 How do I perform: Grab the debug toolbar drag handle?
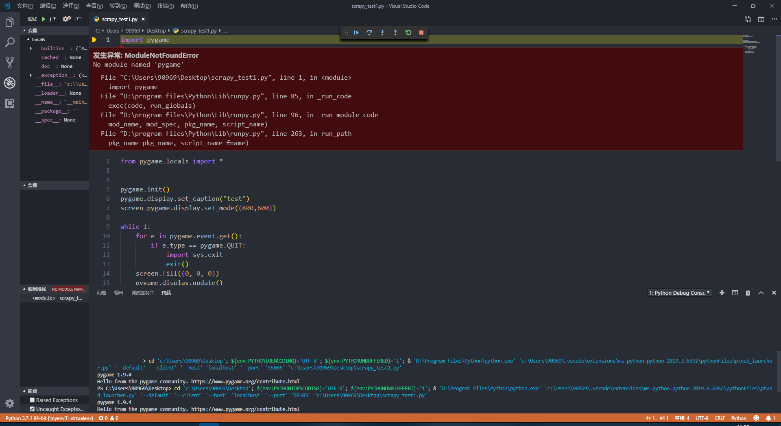click(346, 33)
